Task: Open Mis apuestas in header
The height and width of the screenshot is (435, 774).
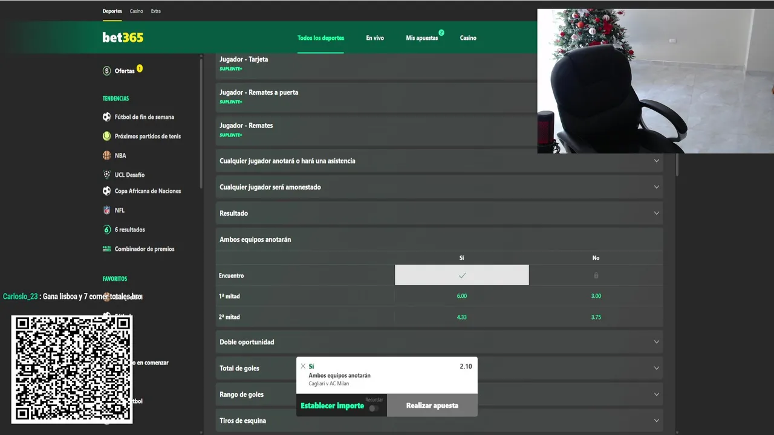Action: 422,38
